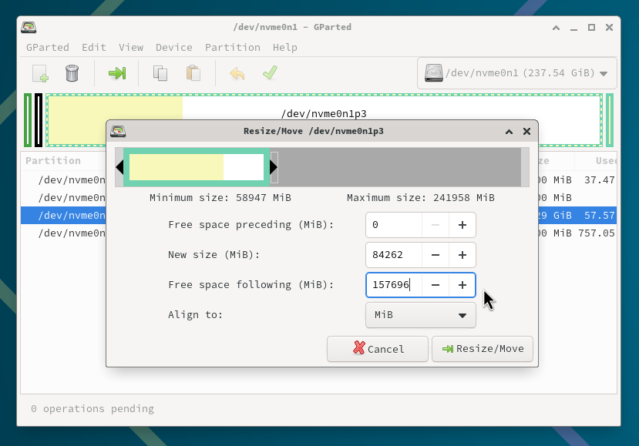Confirm with the Resize/Move button
Screen dimensions: 639x446
(x=483, y=349)
